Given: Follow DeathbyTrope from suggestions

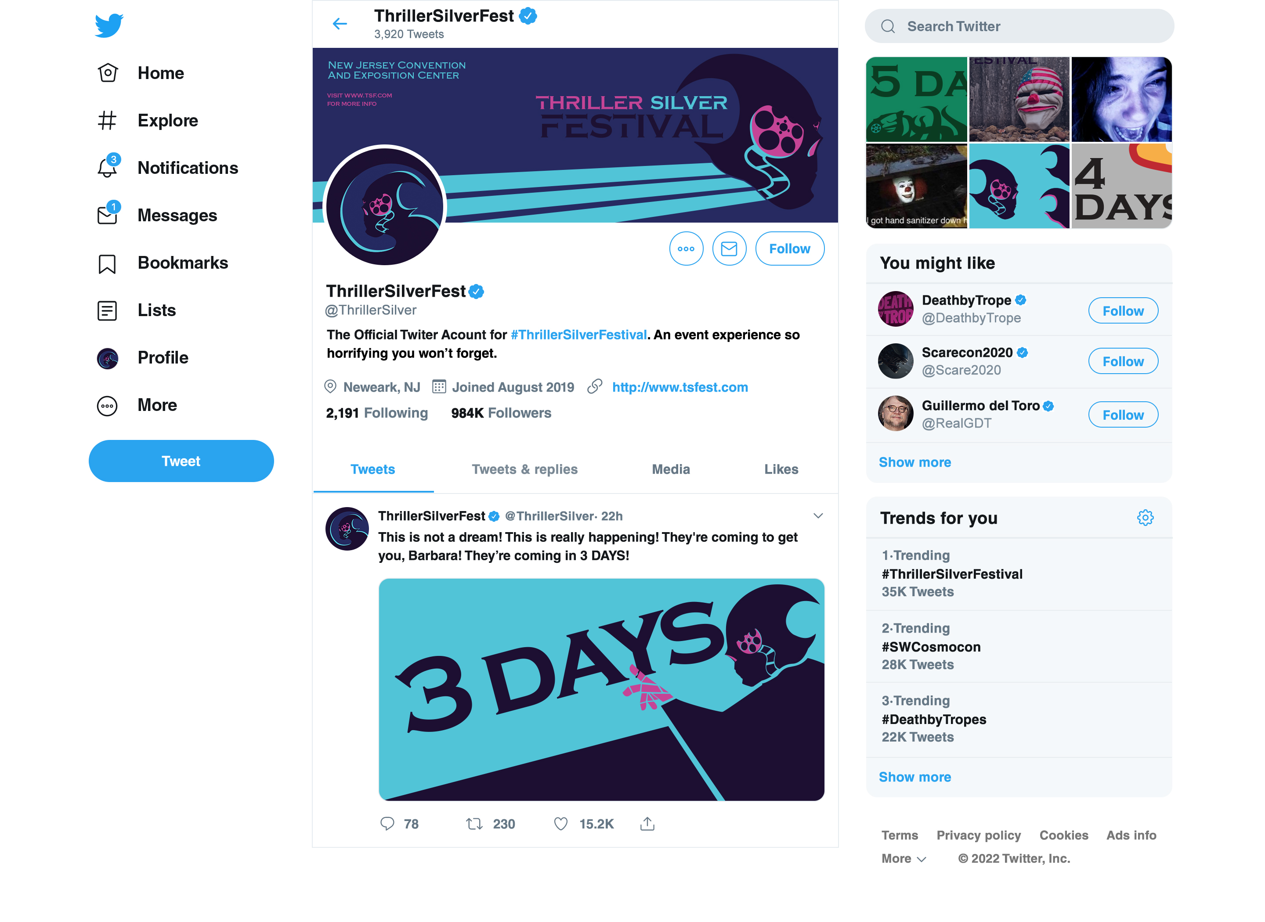Looking at the screenshot, I should tap(1122, 311).
